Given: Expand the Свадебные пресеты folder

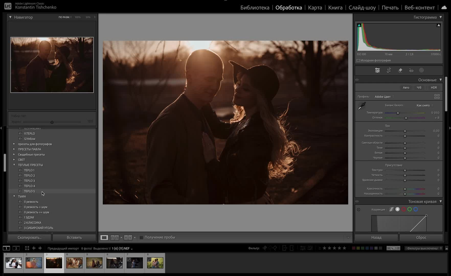Looking at the screenshot, I should [14, 154].
